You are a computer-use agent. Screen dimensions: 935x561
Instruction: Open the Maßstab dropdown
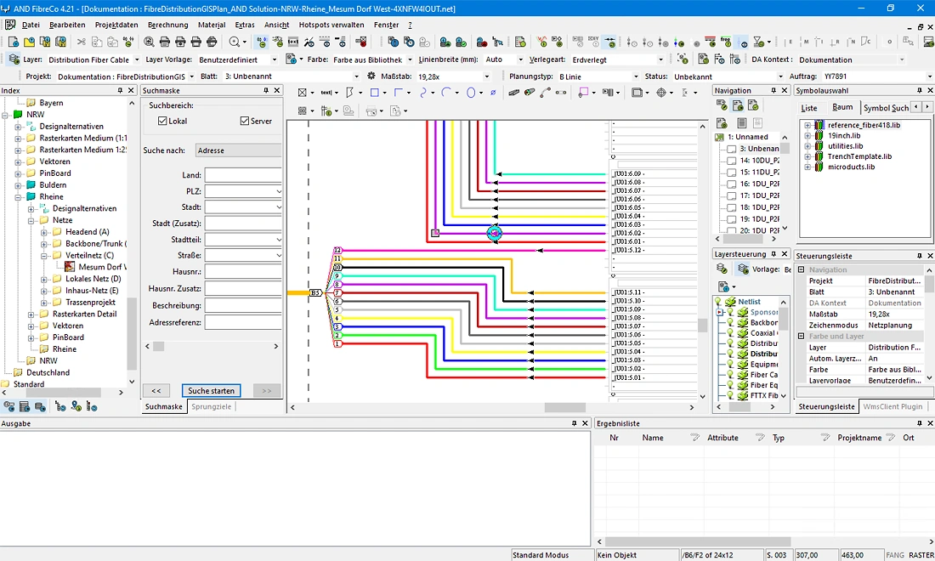(x=486, y=76)
